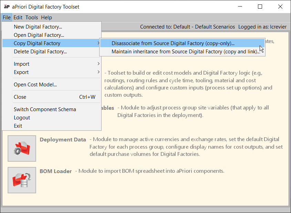This screenshot has height=213, width=291.
Task: Launch the BOM Loader module icon
Action: click(x=22, y=180)
